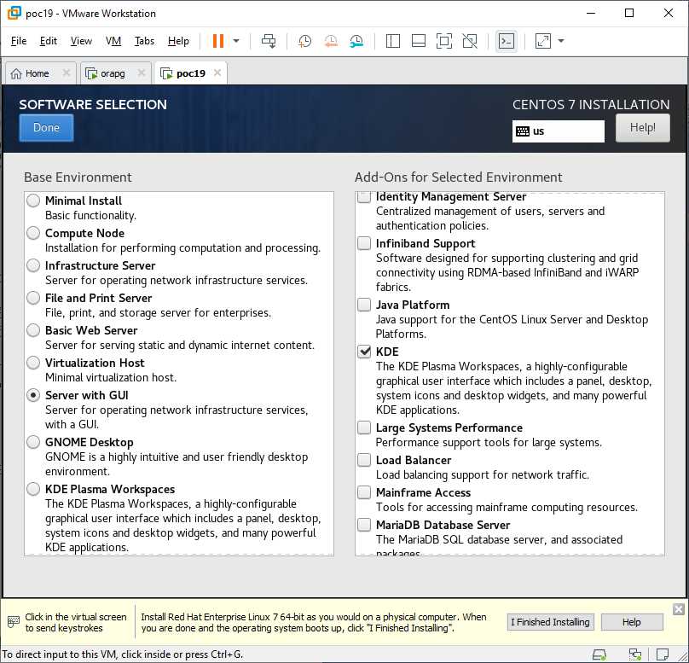Check the Infiniband Support add-on
Image resolution: width=689 pixels, height=663 pixels.
pos(364,243)
